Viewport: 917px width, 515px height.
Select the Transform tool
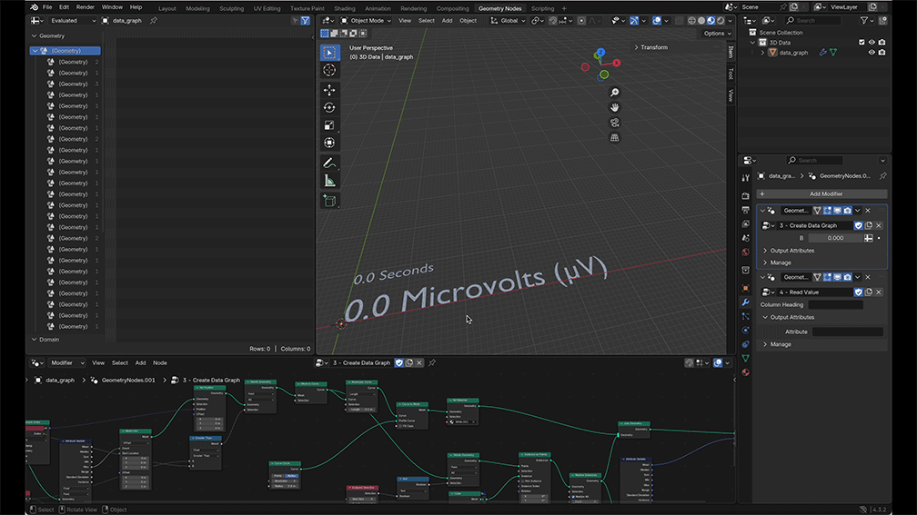pyautogui.click(x=330, y=143)
